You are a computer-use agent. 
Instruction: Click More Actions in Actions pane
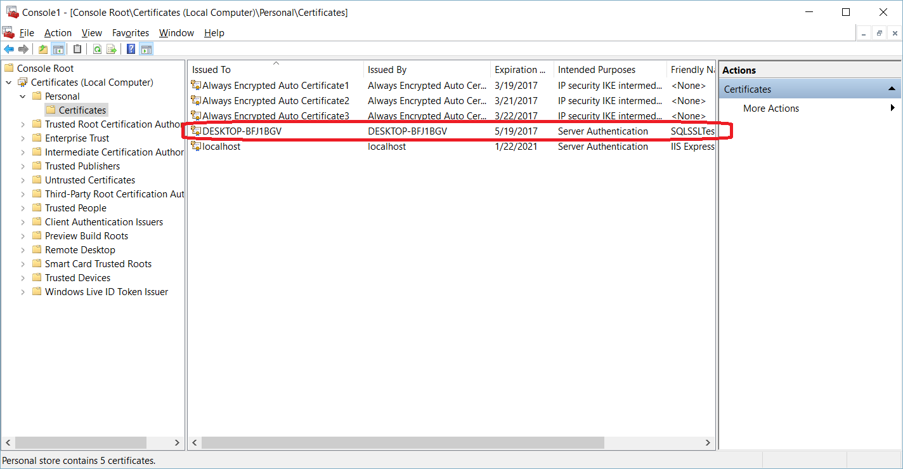(770, 109)
